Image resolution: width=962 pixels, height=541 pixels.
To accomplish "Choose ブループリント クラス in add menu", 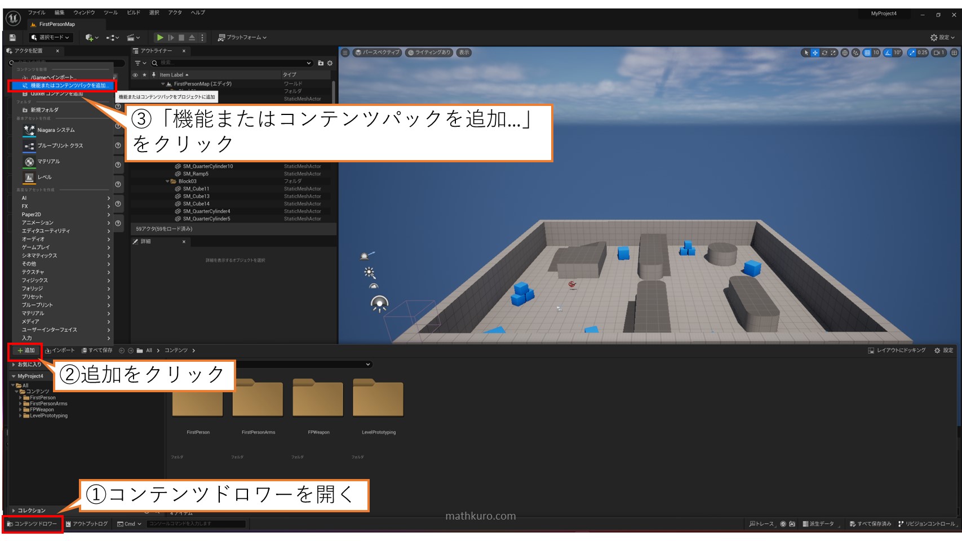I will click(62, 146).
